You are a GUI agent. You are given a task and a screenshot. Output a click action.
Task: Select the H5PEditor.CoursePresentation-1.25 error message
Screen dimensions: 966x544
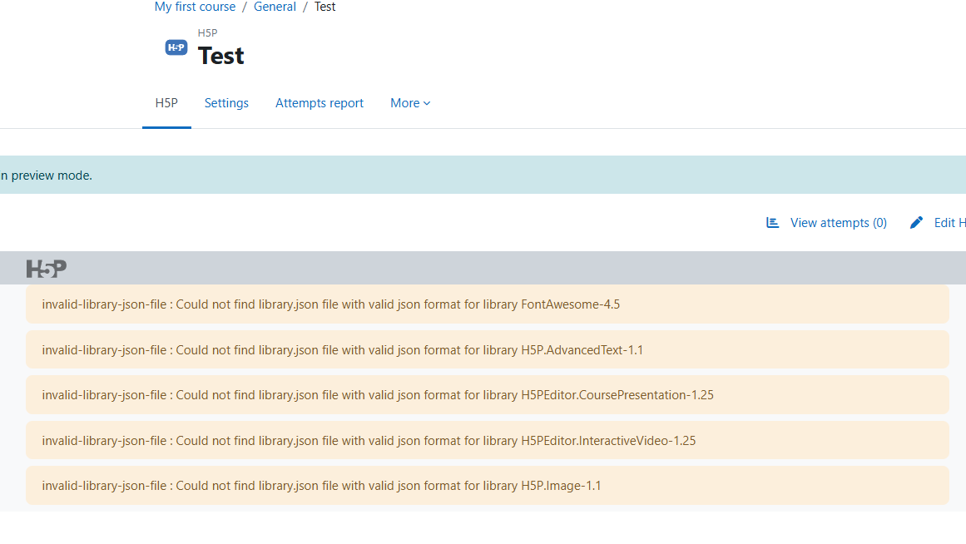click(488, 395)
